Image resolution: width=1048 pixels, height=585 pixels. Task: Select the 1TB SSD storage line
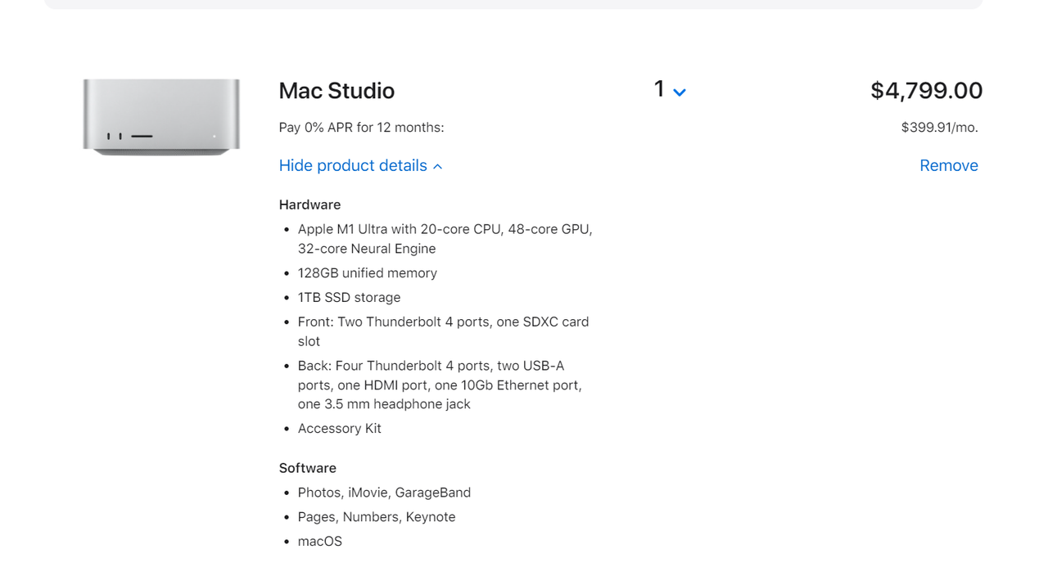[x=350, y=298]
